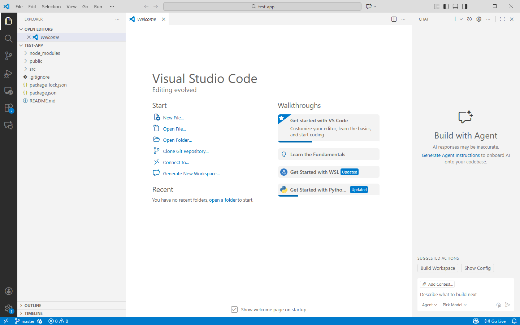The height and width of the screenshot is (325, 520).
Task: Open the Pick Model dropdown
Action: click(455, 305)
